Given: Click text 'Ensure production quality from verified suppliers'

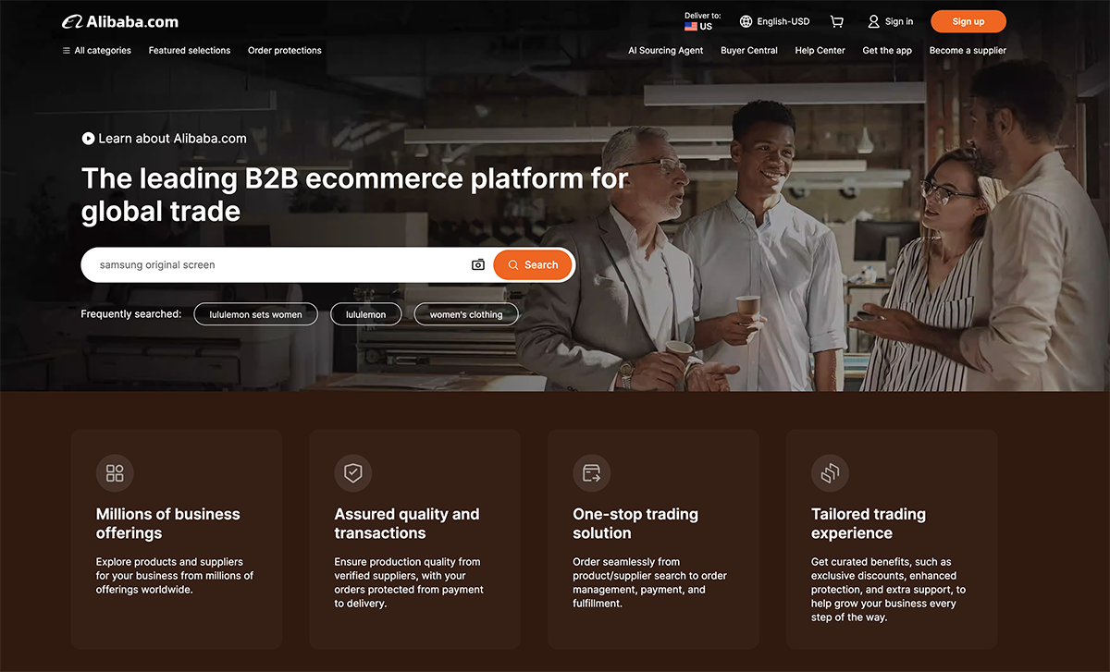Looking at the screenshot, I should click(x=407, y=568).
